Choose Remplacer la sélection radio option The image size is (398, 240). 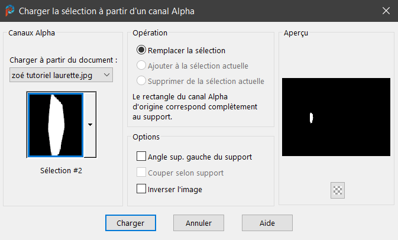(141, 51)
